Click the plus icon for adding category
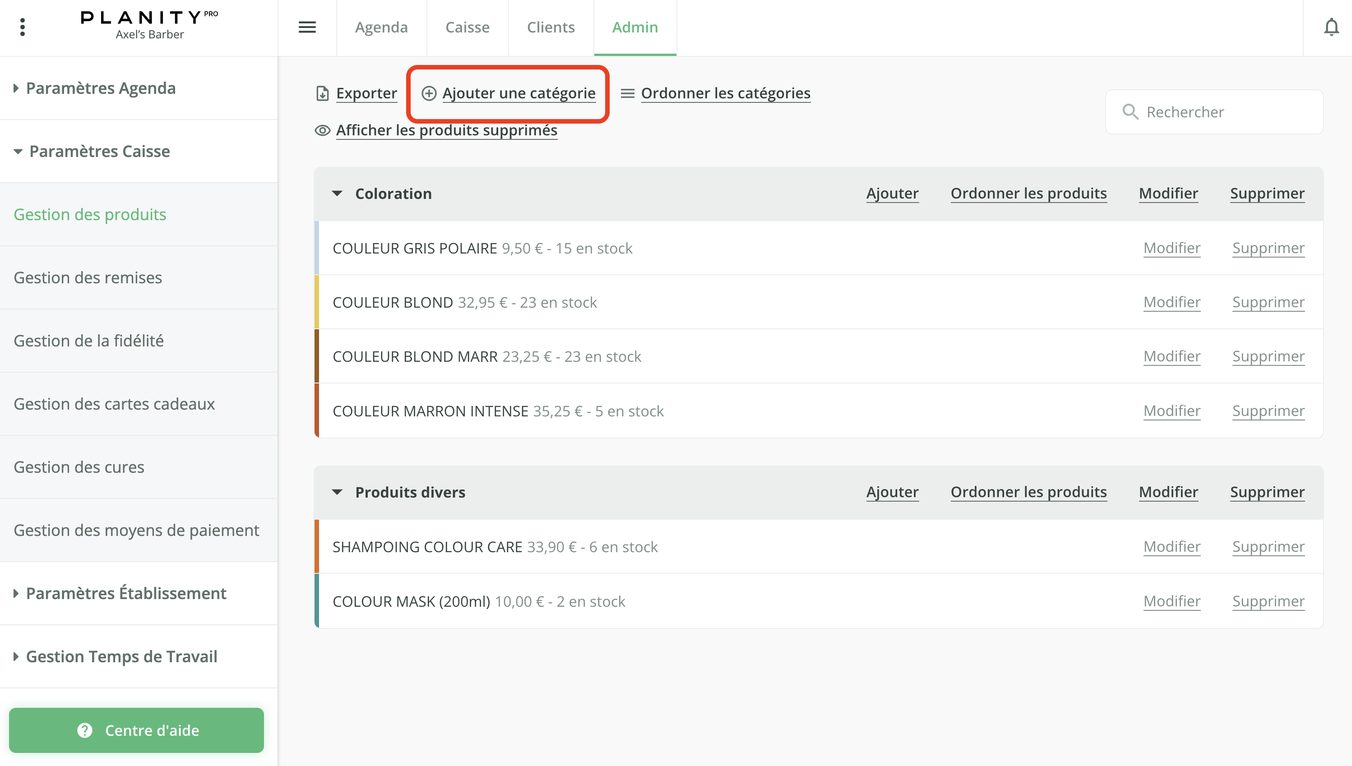 (x=429, y=94)
